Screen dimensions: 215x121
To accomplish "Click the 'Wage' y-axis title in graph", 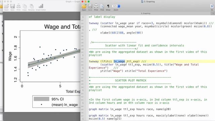I will pyautogui.click(x=10, y=56).
